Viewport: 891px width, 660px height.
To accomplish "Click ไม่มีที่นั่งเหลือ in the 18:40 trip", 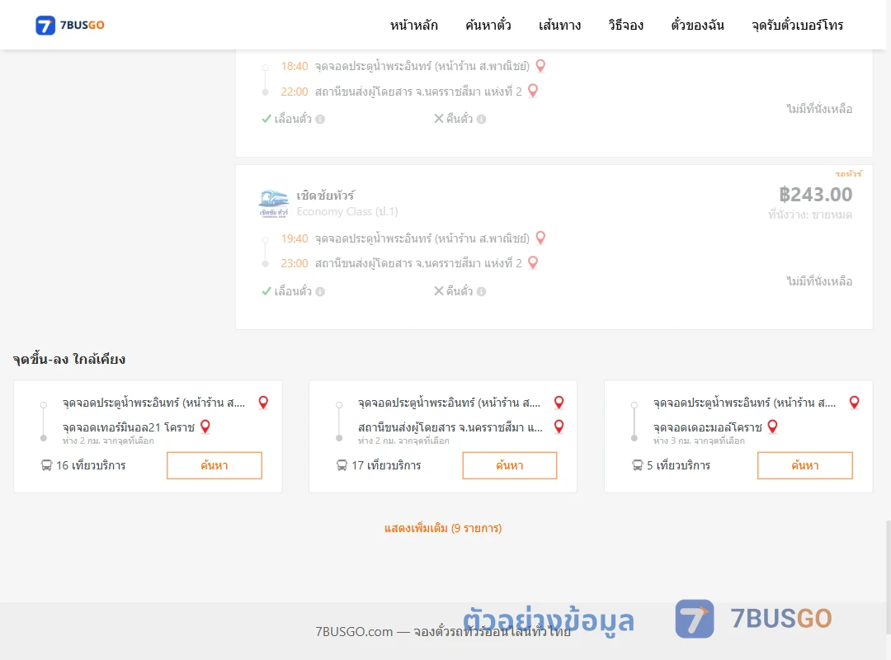I will pyautogui.click(x=819, y=109).
